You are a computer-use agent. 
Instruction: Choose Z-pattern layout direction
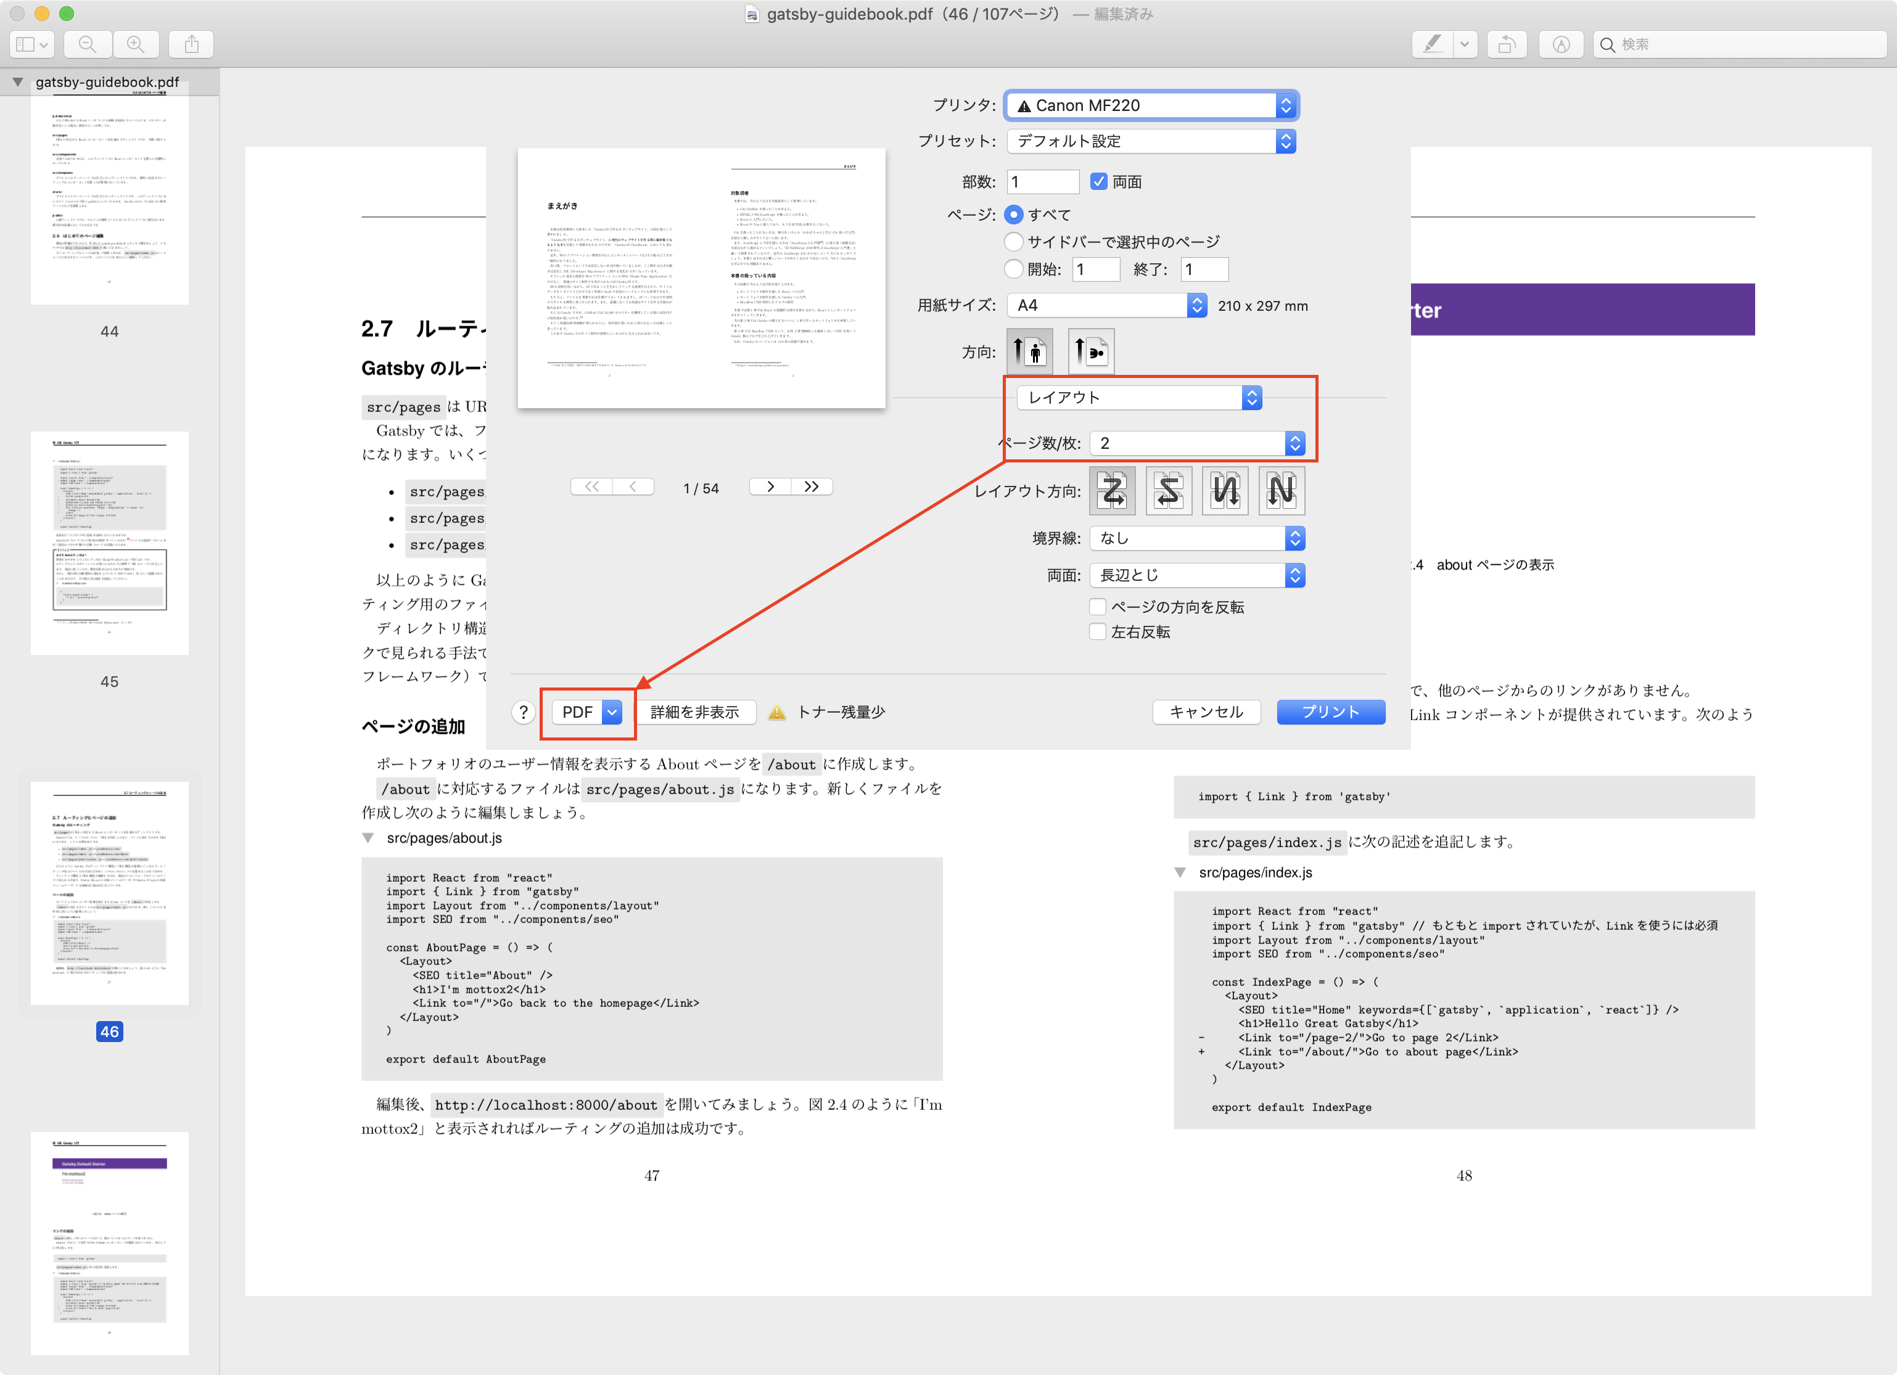tap(1113, 490)
